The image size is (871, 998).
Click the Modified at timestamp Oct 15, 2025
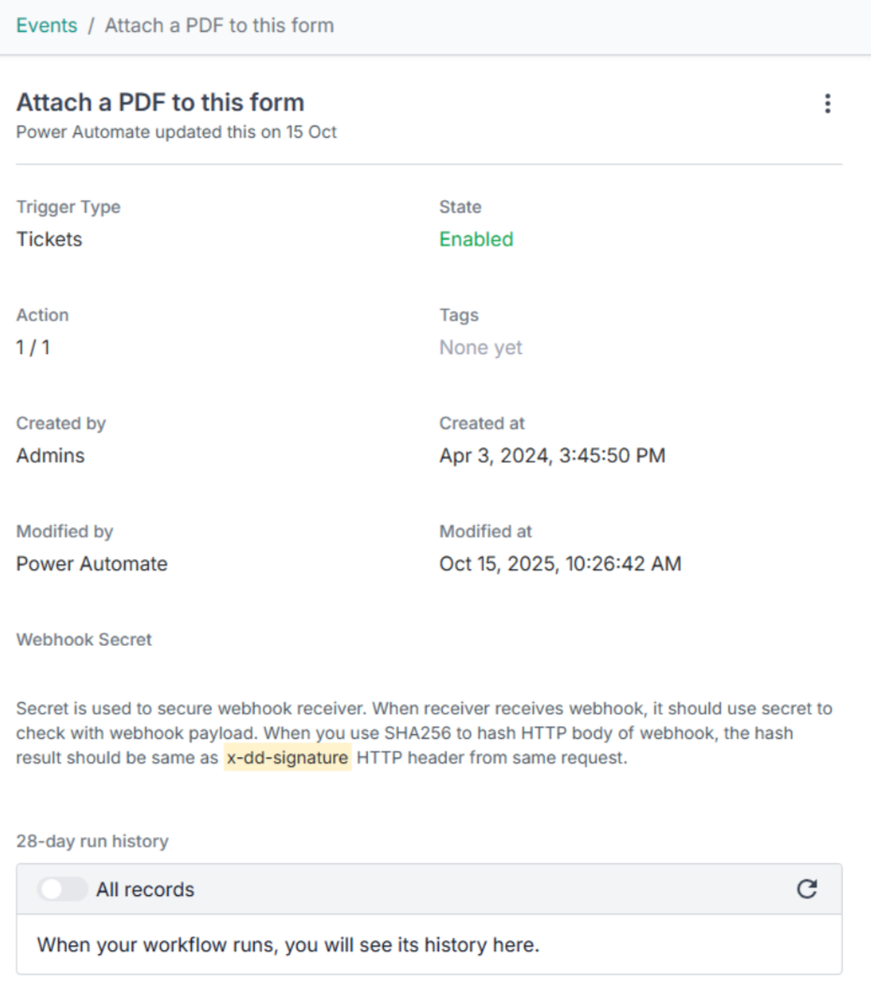coord(560,564)
